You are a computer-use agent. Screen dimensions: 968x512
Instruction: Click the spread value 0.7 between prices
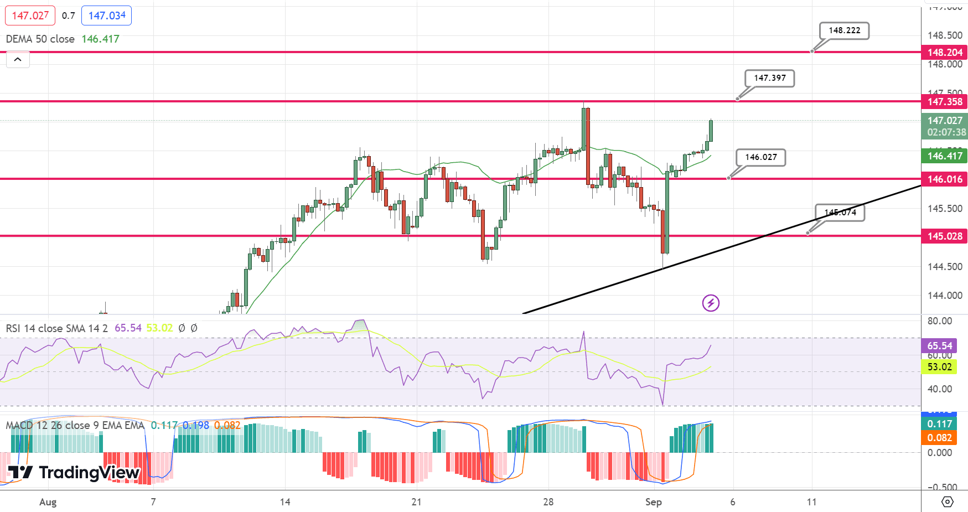(69, 15)
